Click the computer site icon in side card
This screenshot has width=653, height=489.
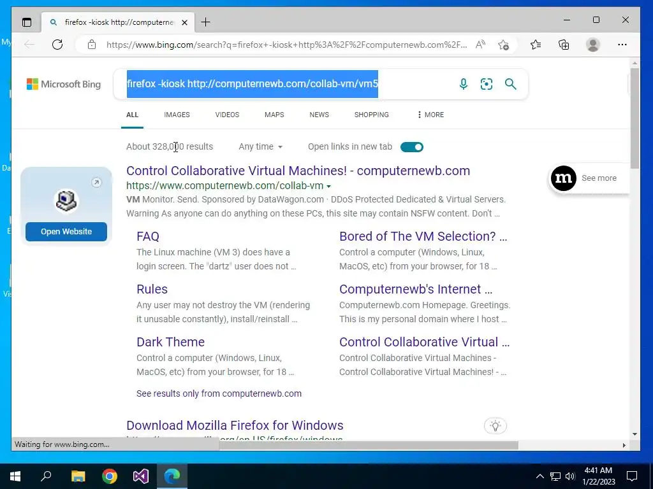point(66,201)
